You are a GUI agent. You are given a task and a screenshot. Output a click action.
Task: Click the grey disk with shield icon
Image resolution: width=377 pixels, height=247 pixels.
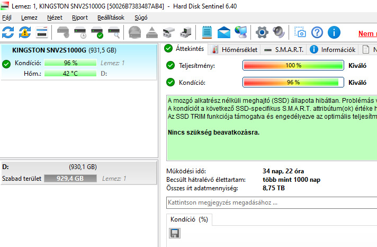[x=63, y=32]
